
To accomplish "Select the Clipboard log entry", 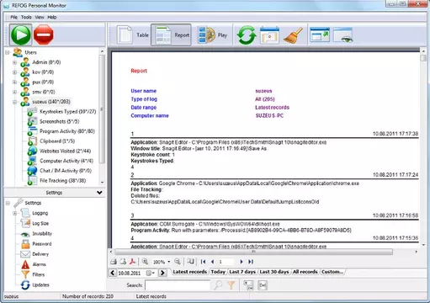I will coord(57,141).
